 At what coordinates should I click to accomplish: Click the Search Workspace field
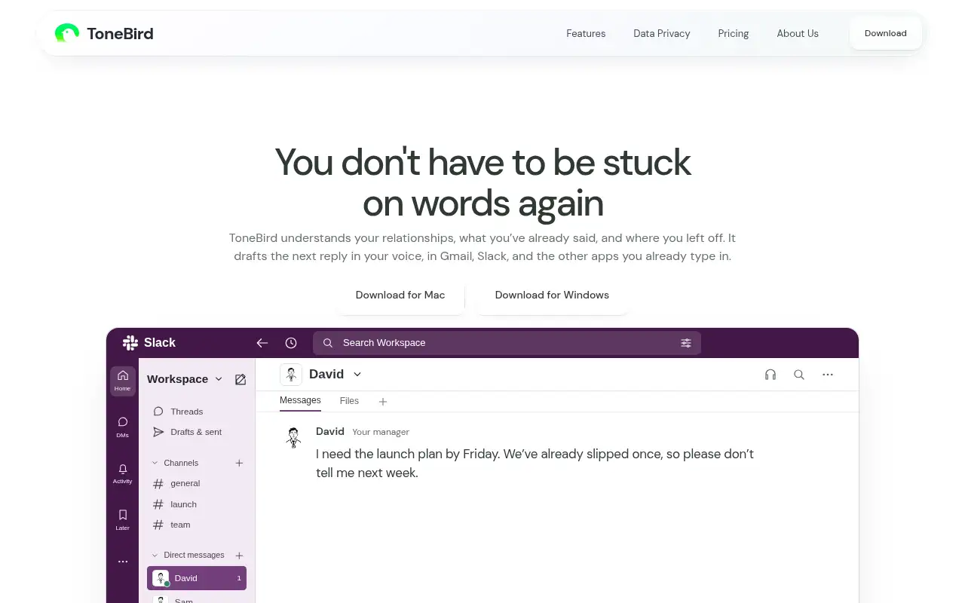click(x=507, y=343)
